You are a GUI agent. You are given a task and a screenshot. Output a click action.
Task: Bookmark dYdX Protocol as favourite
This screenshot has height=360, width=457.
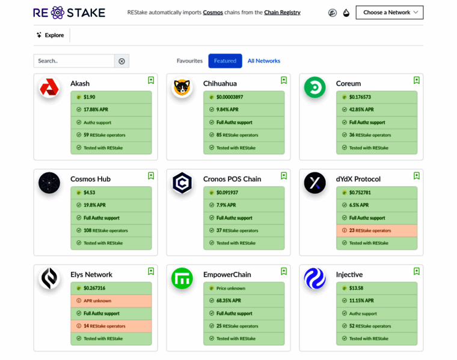pos(417,176)
